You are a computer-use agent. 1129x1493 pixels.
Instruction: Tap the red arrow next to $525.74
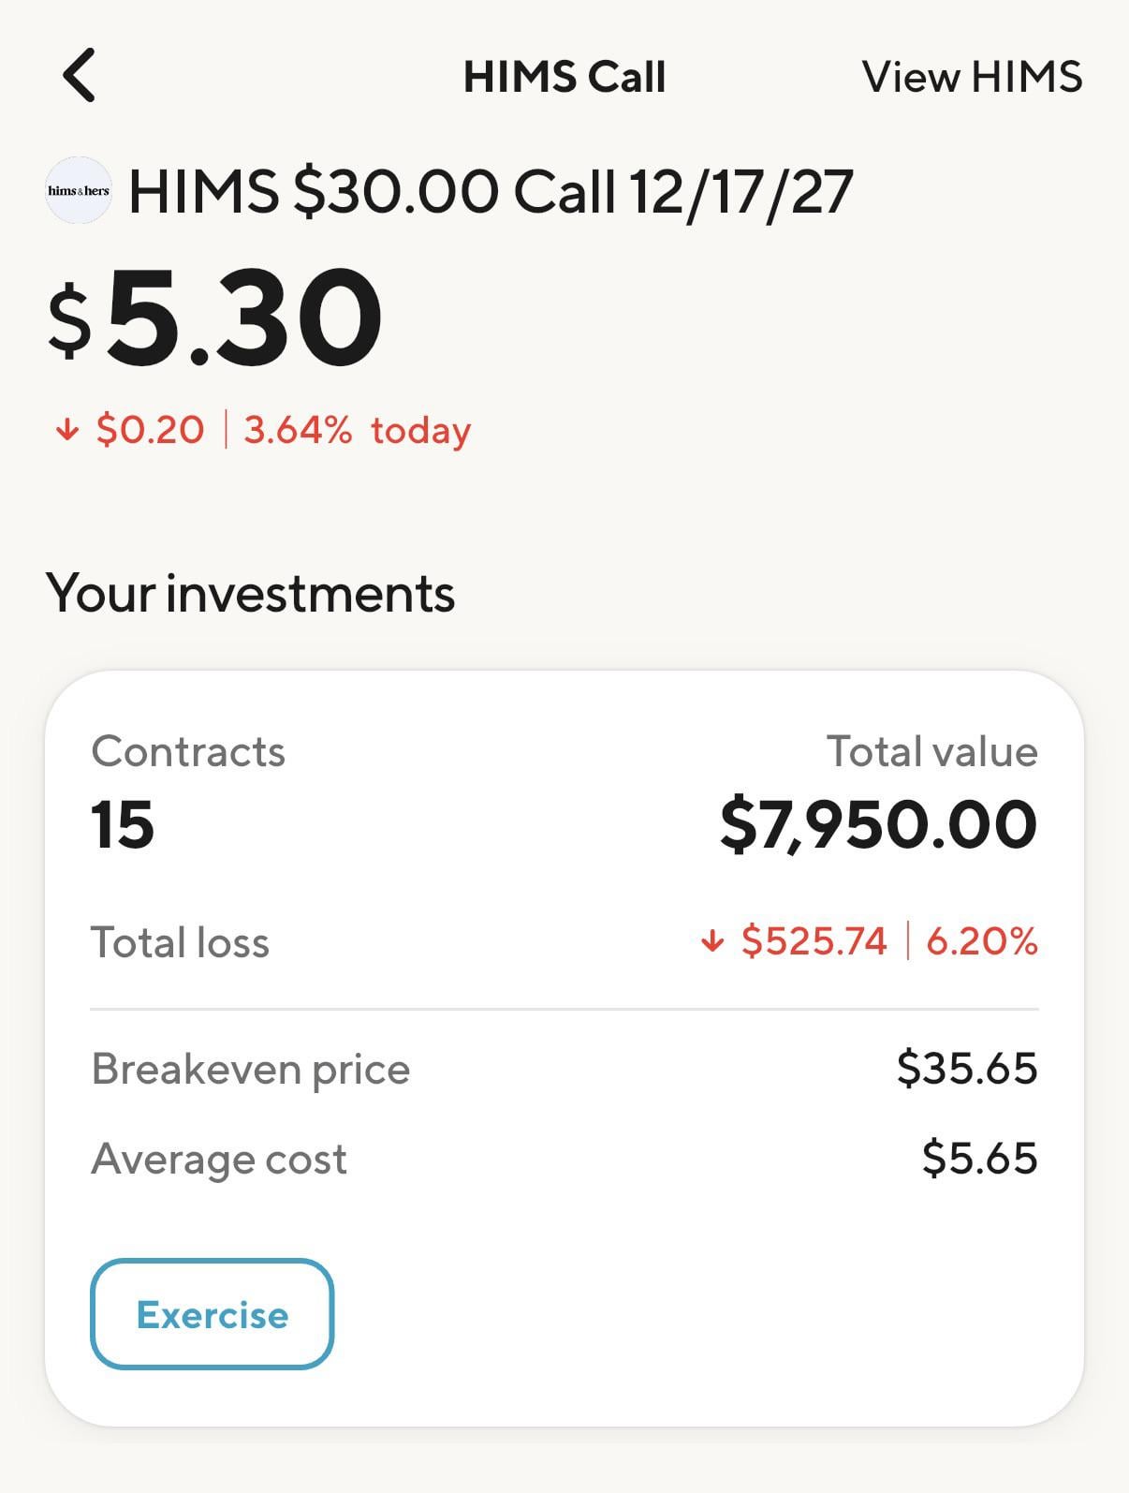(x=712, y=941)
